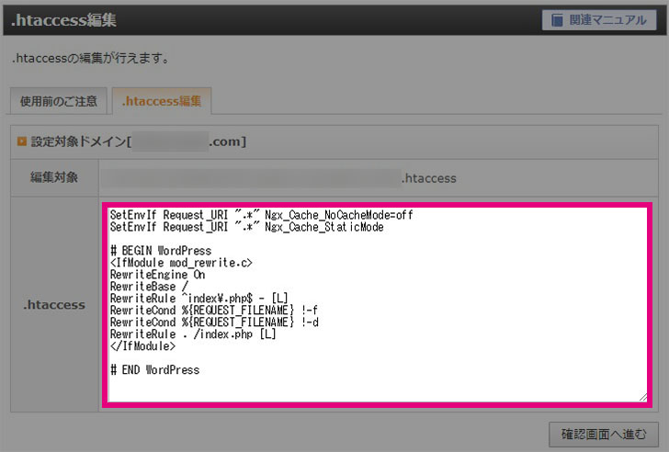Click the 編集対象 row label
Image resolution: width=669 pixels, height=452 pixels.
54,177
